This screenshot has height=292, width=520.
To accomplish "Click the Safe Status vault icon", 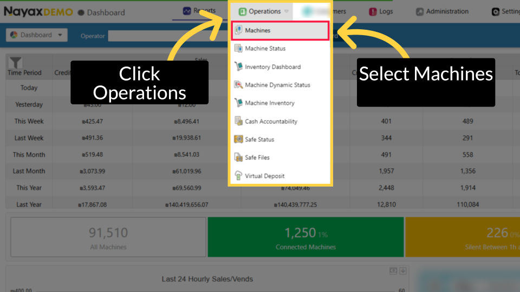I will coord(238,140).
